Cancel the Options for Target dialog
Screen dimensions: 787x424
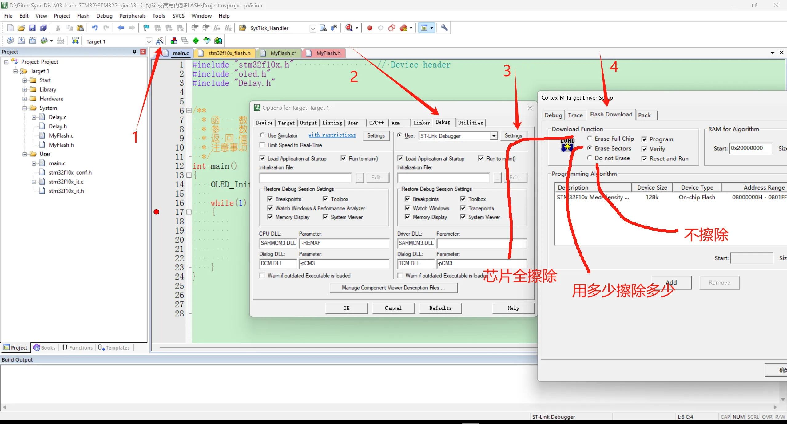click(393, 308)
